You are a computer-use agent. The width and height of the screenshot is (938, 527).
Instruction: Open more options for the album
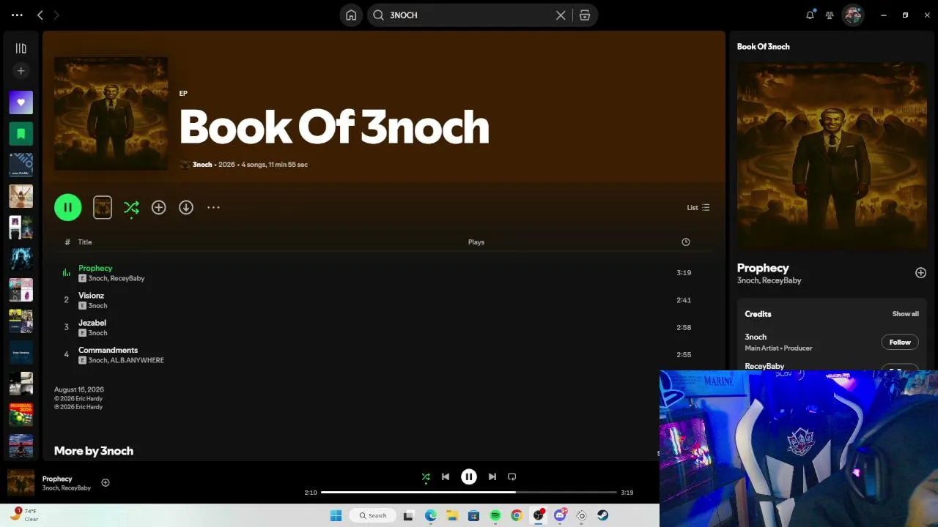(x=213, y=208)
